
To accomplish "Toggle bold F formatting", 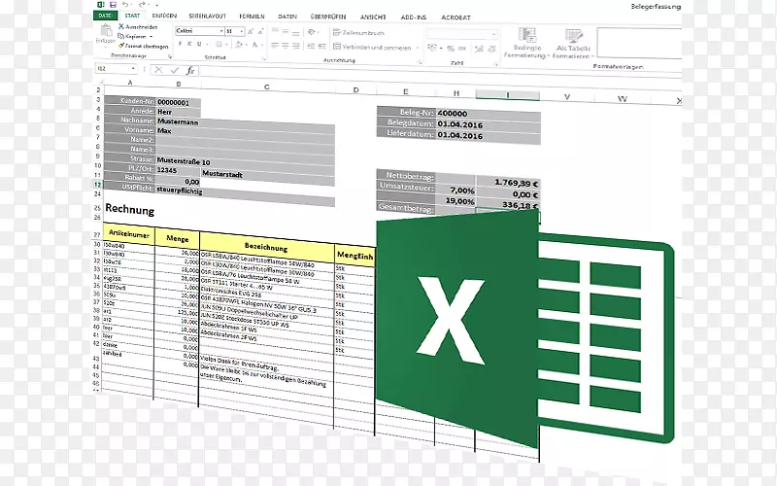I will point(180,44).
